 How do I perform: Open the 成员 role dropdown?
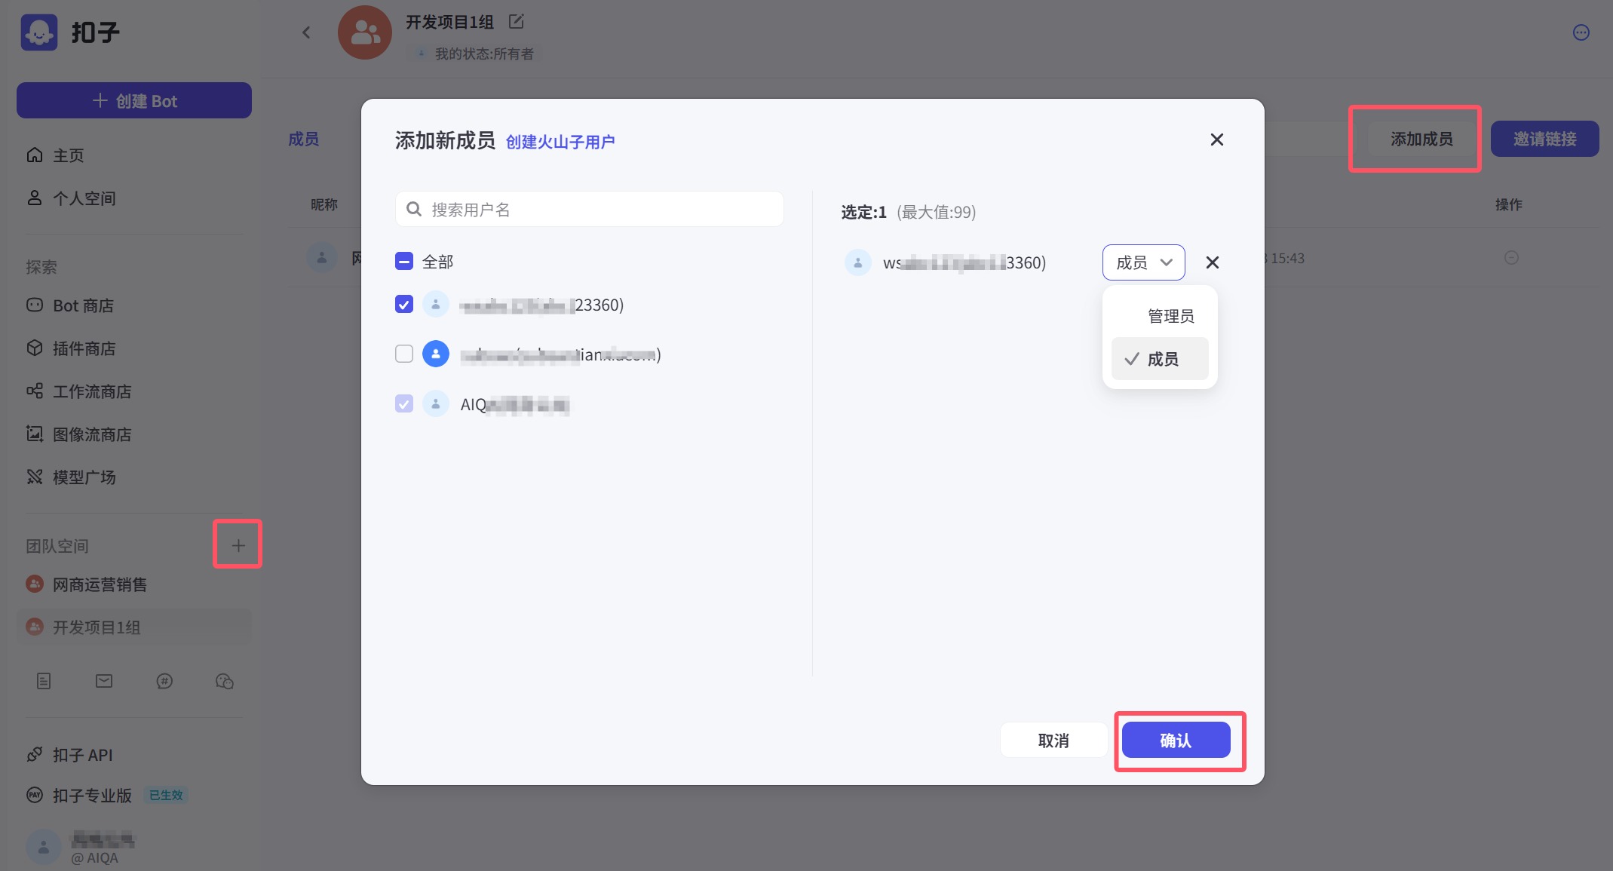[x=1143, y=262]
